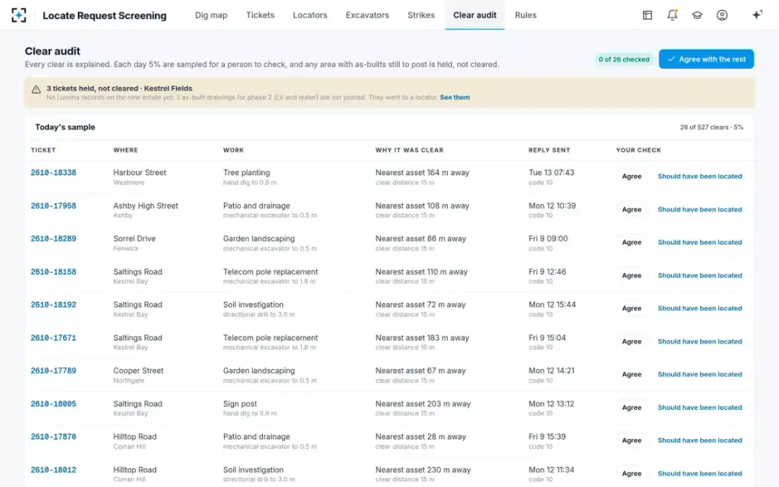Open ticket 2610-17789
Image resolution: width=779 pixels, height=487 pixels.
pos(53,371)
